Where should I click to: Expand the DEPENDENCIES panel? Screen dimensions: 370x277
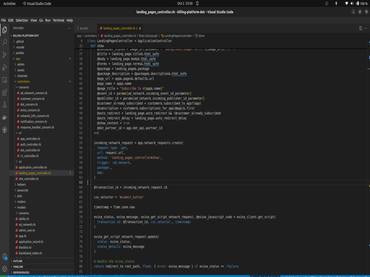click(x=41, y=273)
